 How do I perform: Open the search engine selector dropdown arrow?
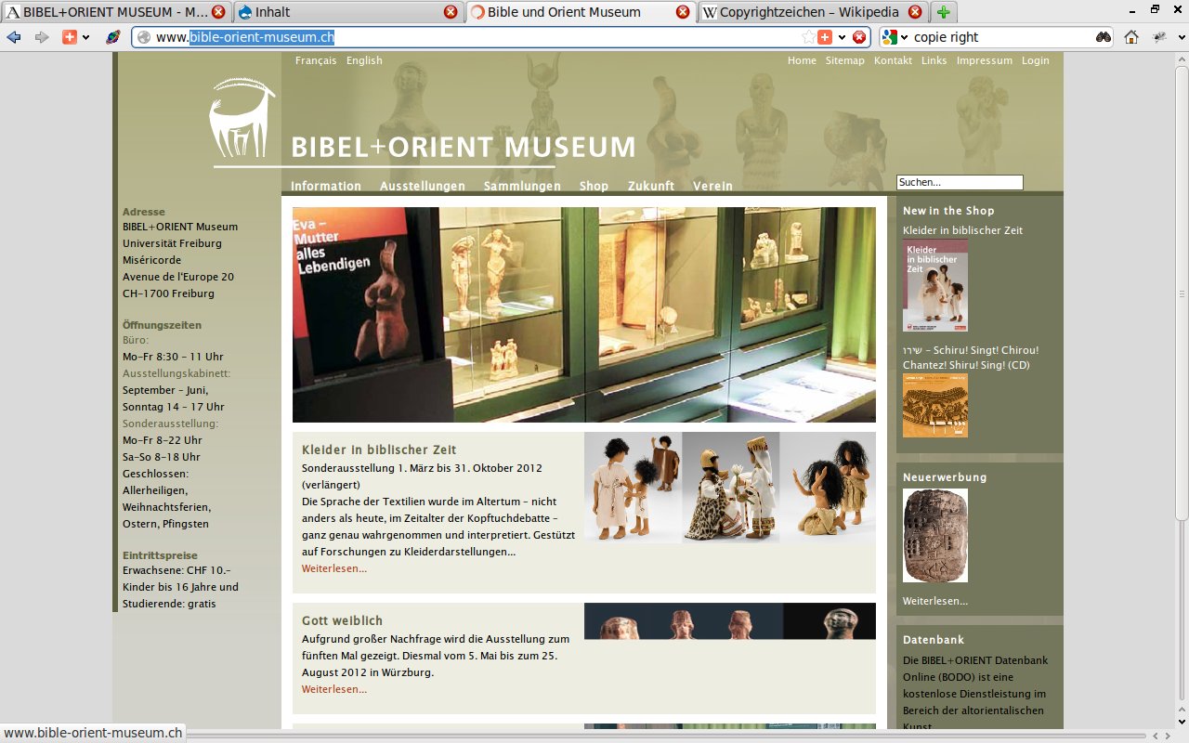(x=905, y=37)
